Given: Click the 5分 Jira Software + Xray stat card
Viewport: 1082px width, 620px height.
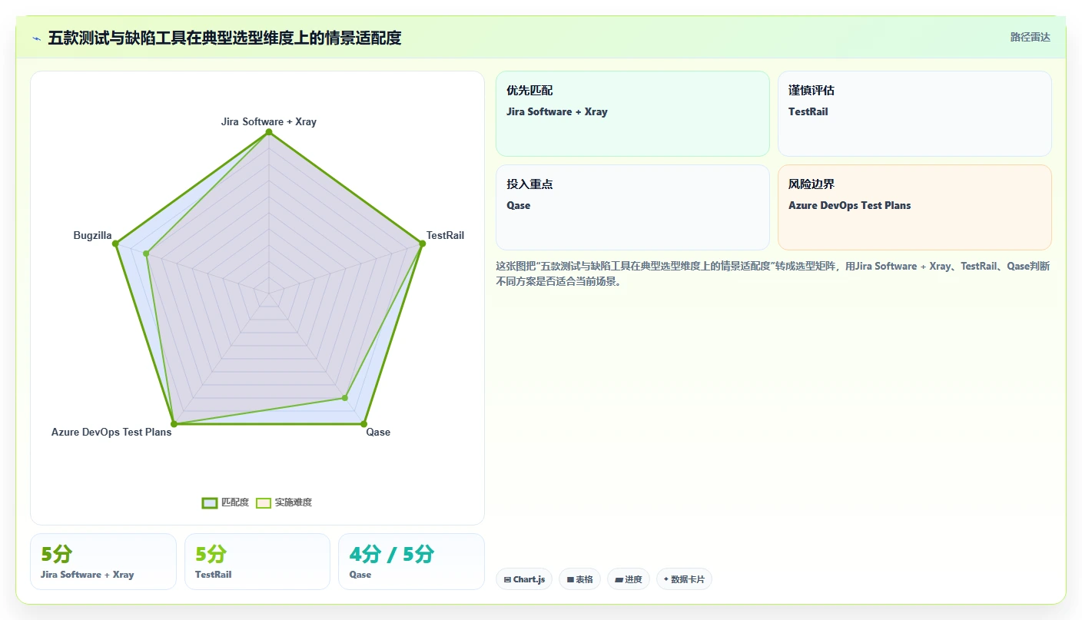Looking at the screenshot, I should click(103, 562).
